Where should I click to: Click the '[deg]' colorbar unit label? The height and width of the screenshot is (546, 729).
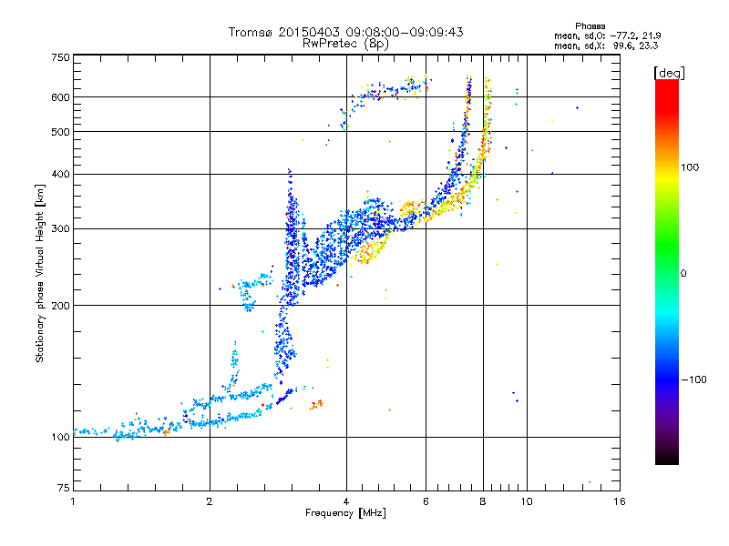669,73
